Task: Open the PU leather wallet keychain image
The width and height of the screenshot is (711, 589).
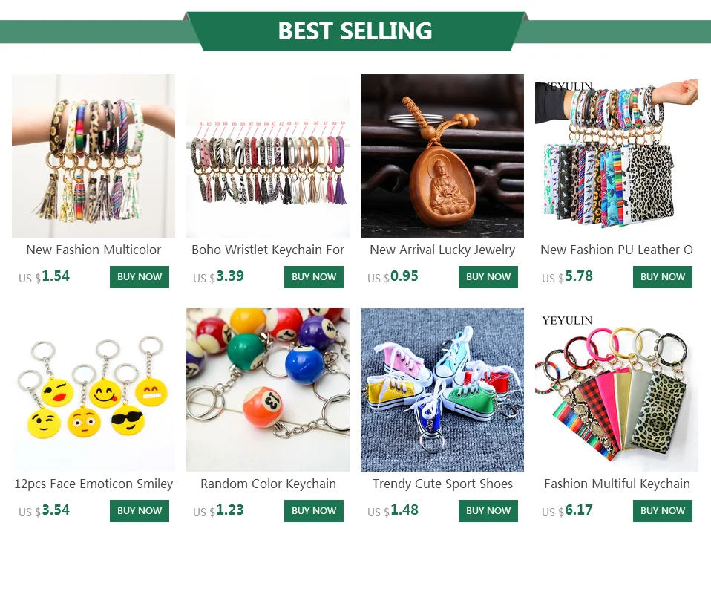Action: coord(617,156)
